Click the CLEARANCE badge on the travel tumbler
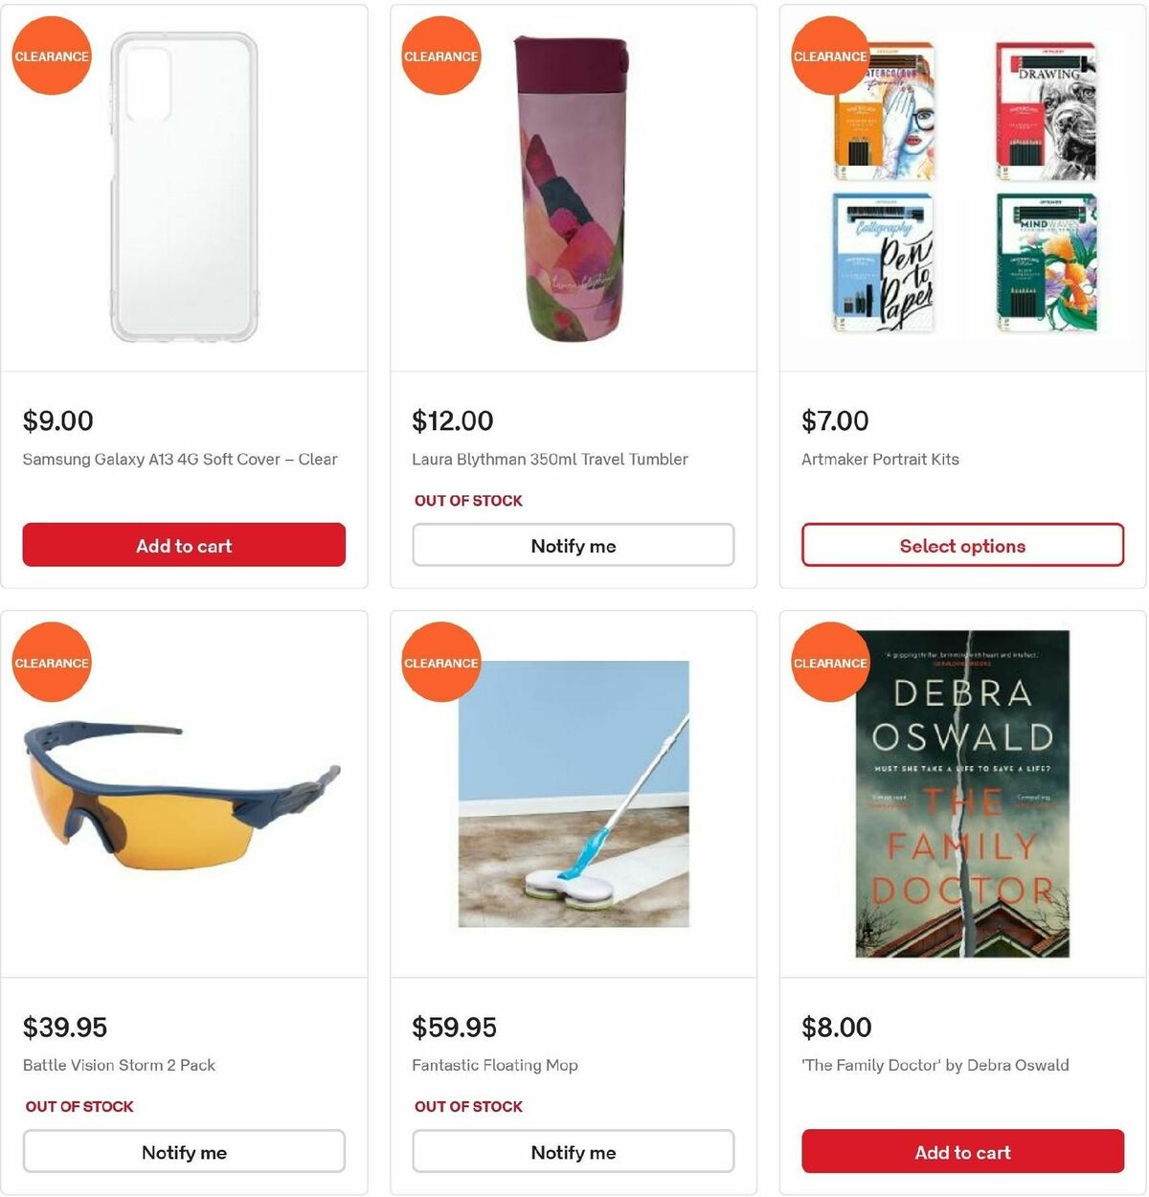Viewport: 1149px width, 1197px height. point(440,56)
